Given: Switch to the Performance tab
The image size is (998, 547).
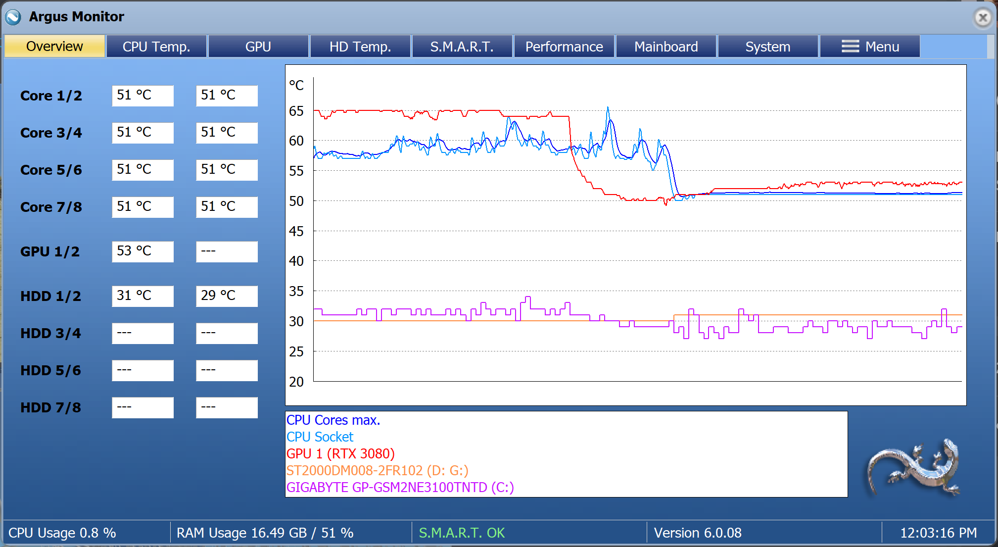Looking at the screenshot, I should click(564, 46).
